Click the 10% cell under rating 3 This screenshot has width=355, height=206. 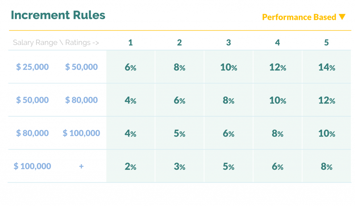229,67
